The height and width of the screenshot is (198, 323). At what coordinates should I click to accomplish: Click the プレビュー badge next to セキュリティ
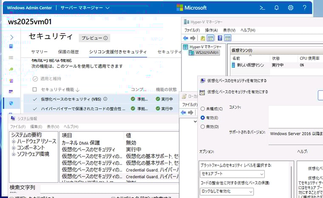pos(94,38)
